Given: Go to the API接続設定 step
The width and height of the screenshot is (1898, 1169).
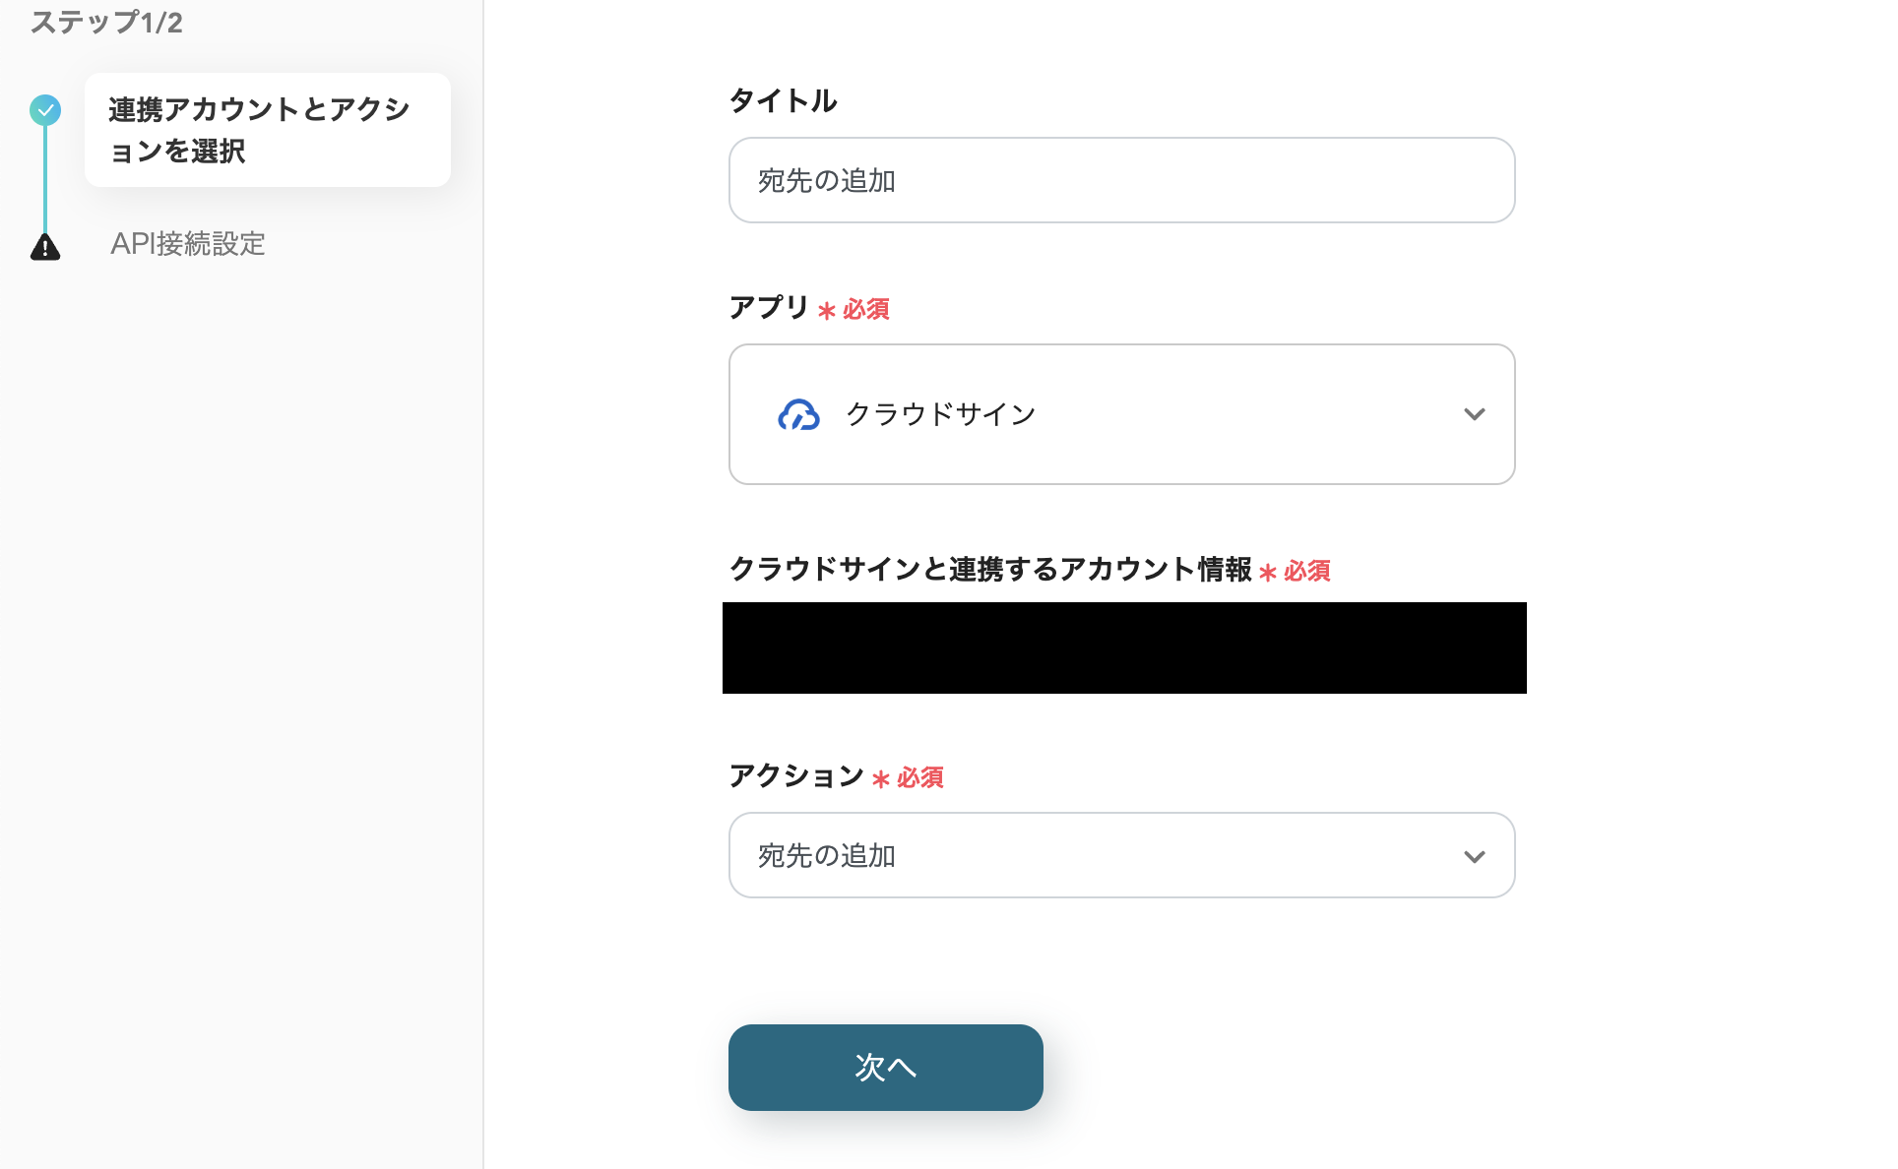Looking at the screenshot, I should [x=187, y=244].
